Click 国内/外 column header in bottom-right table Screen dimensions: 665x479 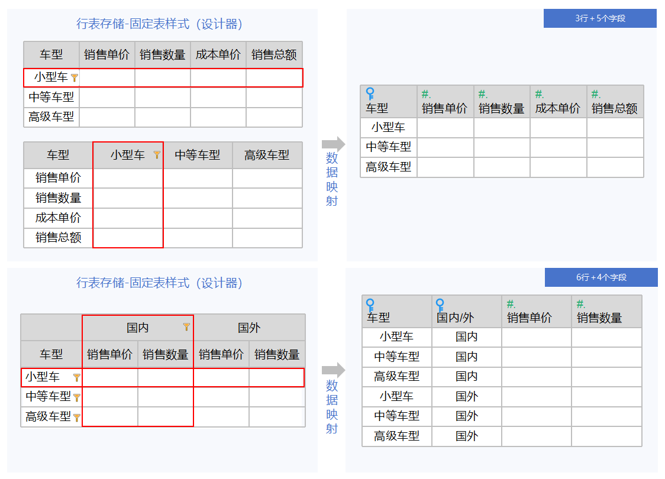pos(455,318)
